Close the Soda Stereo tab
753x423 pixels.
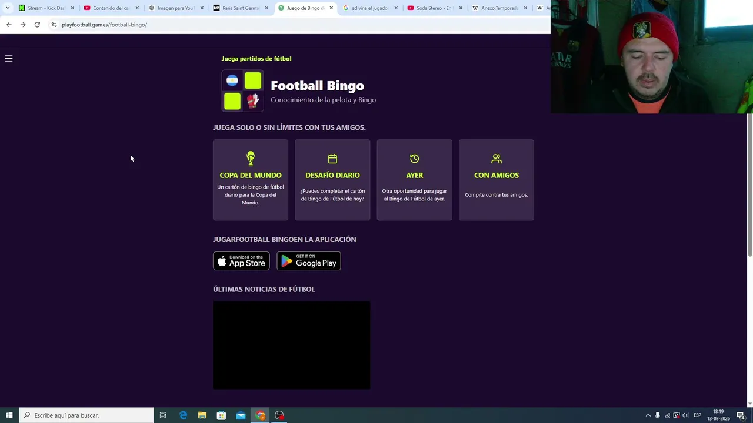[x=461, y=8]
